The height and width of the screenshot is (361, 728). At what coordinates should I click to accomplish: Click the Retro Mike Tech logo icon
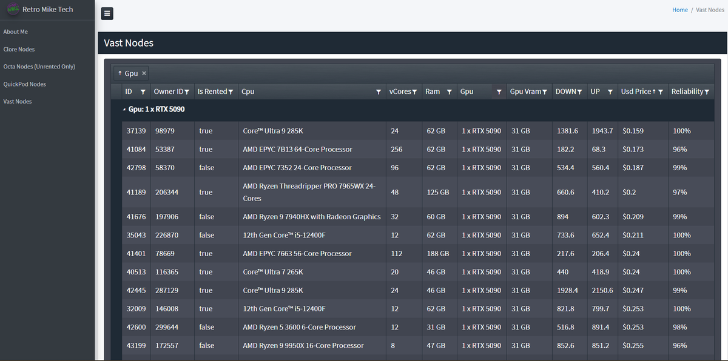coord(12,9)
